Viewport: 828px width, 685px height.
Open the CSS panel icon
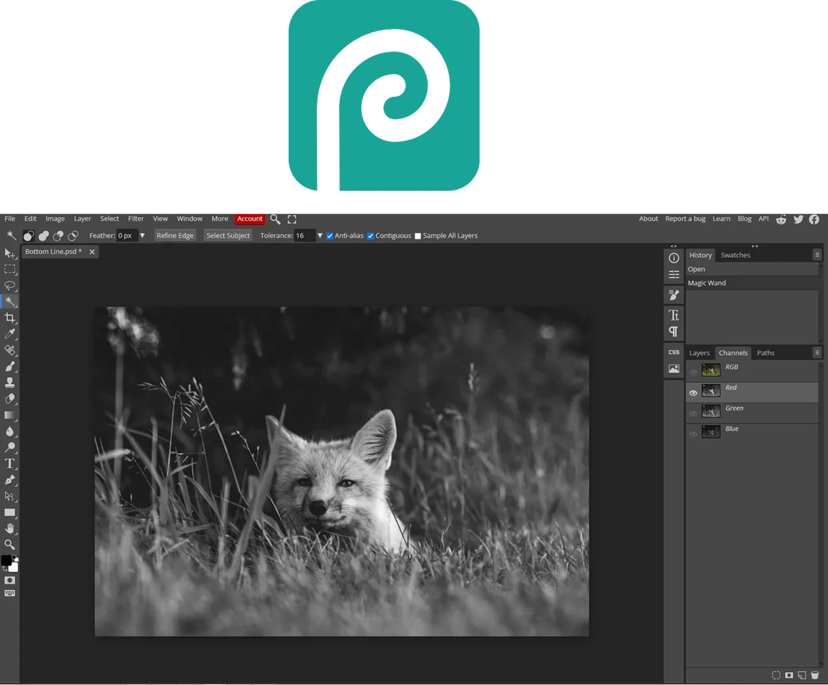674,352
